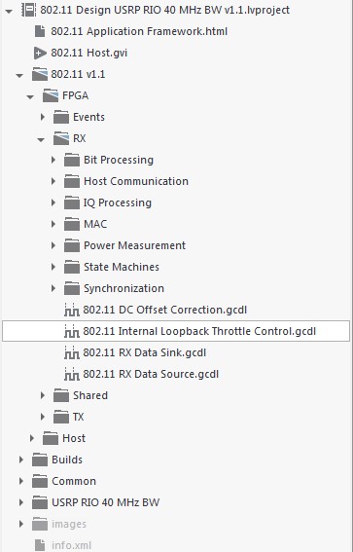The height and width of the screenshot is (552, 353).
Task: Expand the State Machines folder arrow
Action: coord(53,267)
